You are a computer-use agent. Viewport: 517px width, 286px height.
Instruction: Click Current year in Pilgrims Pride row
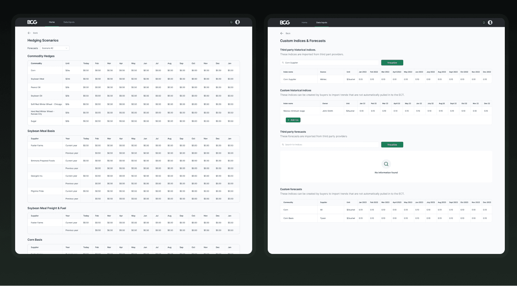coord(71,191)
